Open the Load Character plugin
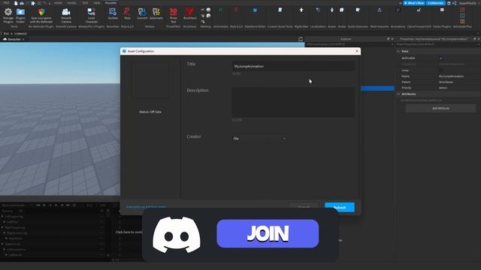The image size is (481, 270). coord(92,15)
